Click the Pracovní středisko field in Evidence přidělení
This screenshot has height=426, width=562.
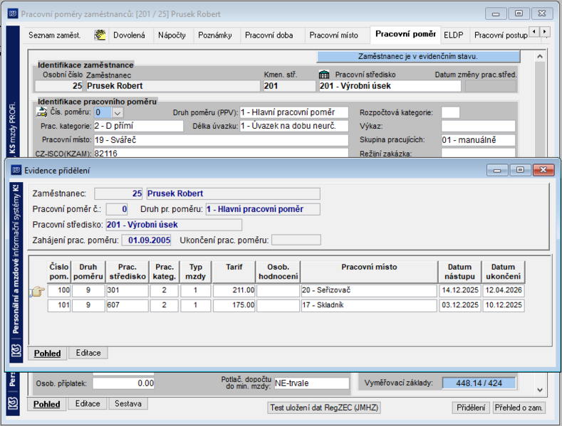(174, 225)
